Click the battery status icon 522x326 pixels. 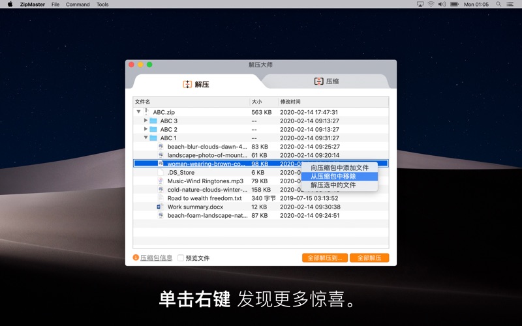pos(454,5)
